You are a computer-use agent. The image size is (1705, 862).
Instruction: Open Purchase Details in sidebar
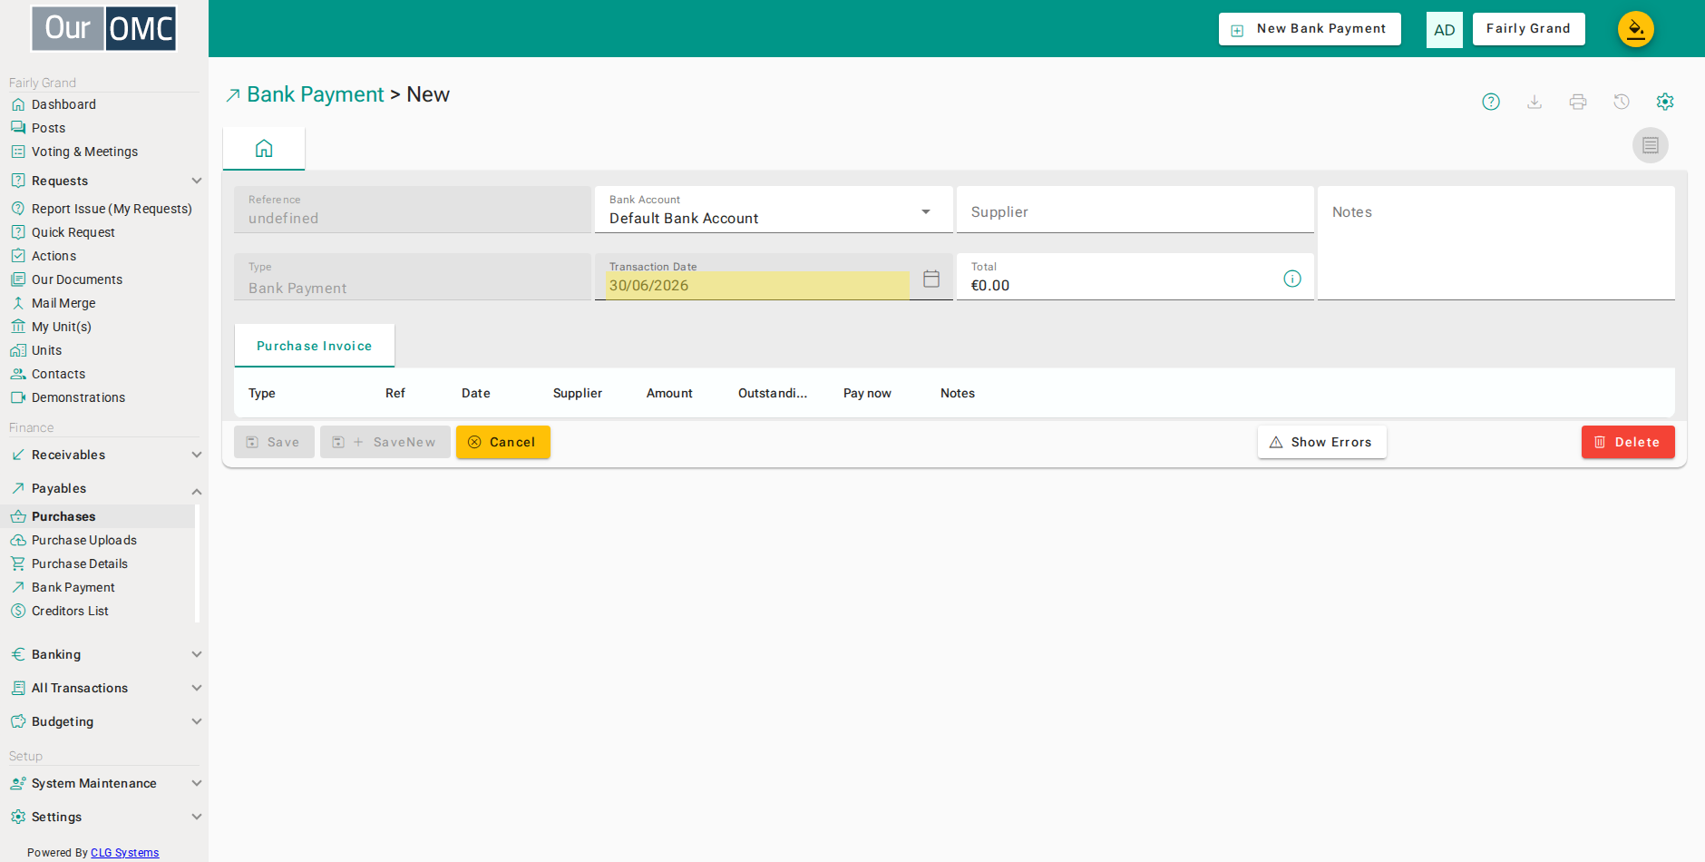pyautogui.click(x=79, y=563)
